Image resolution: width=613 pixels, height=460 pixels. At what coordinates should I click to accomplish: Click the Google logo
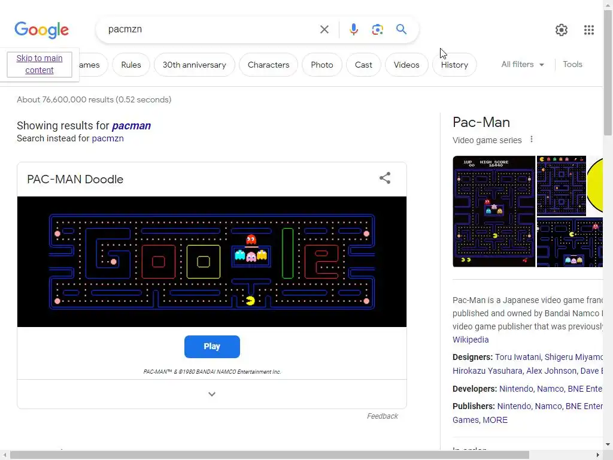(x=42, y=30)
